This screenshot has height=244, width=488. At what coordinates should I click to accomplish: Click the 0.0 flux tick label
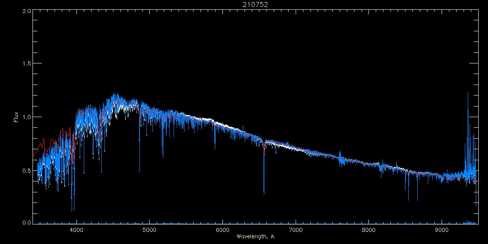(26, 223)
